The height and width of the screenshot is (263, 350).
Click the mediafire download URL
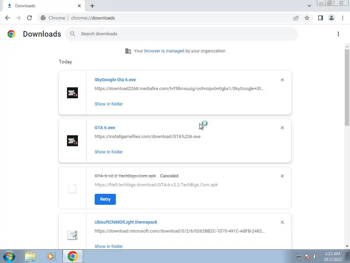tap(179, 89)
